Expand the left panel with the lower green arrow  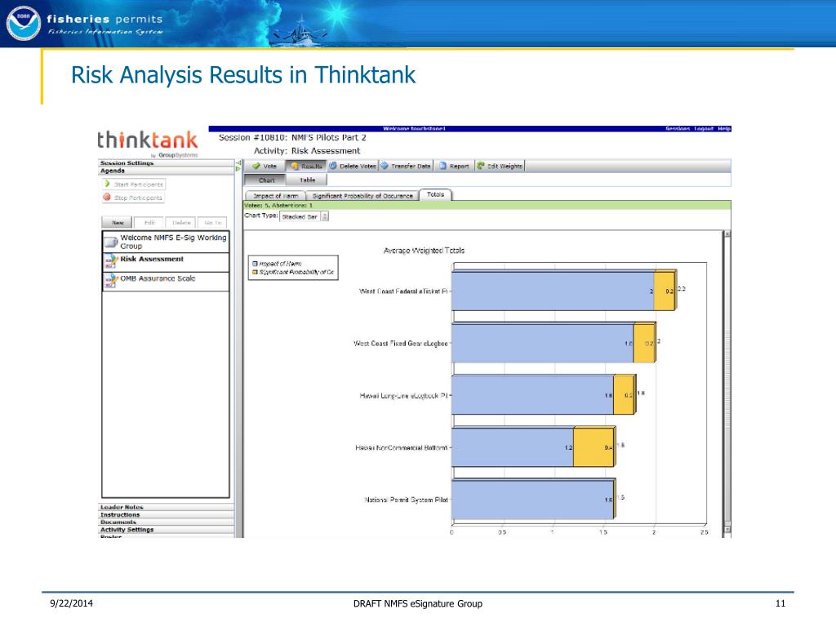[238, 169]
